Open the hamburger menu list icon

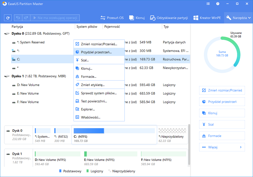[208, 4]
